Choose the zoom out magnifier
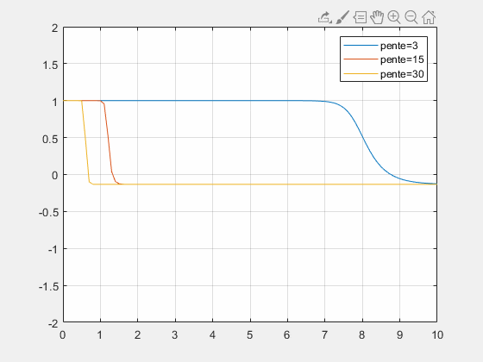483x362 pixels. 411,17
